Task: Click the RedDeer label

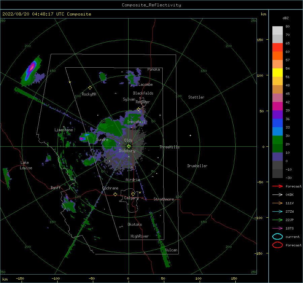Action: coord(143,102)
